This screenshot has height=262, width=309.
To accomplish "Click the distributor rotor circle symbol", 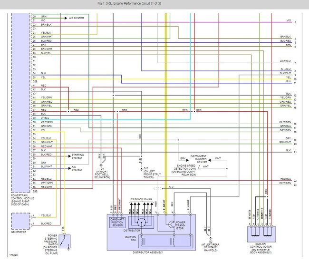I will [x=142, y=223].
